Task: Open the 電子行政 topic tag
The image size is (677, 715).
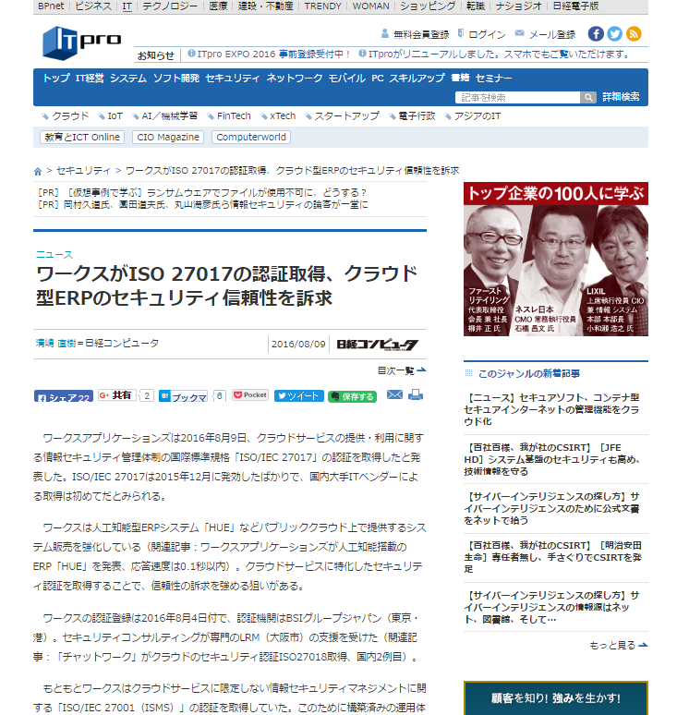Action: (417, 115)
